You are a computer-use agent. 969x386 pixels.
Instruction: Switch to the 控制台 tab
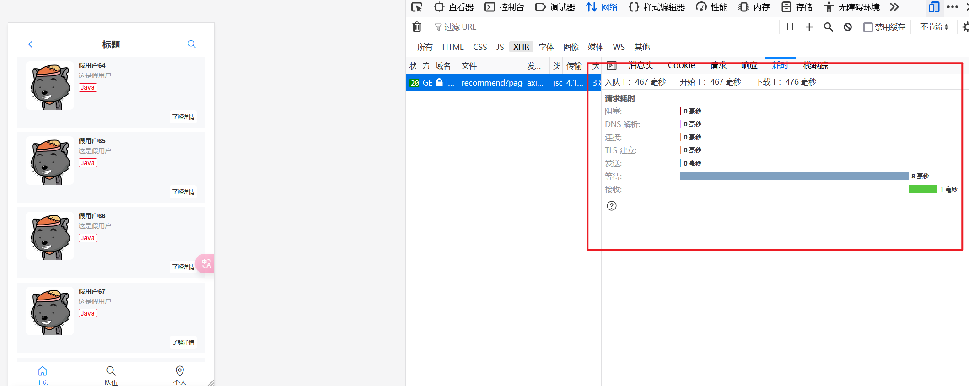tap(505, 7)
